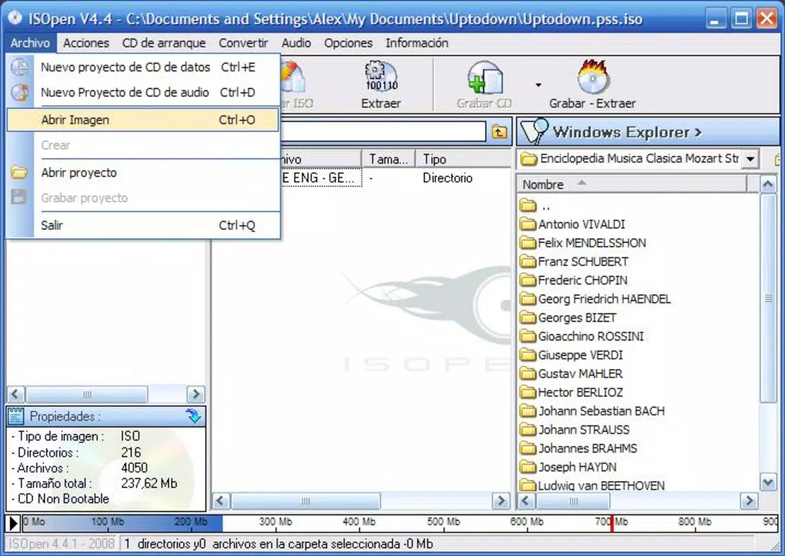Select the Georges BIZET folder
785x556 pixels.
pyautogui.click(x=568, y=318)
